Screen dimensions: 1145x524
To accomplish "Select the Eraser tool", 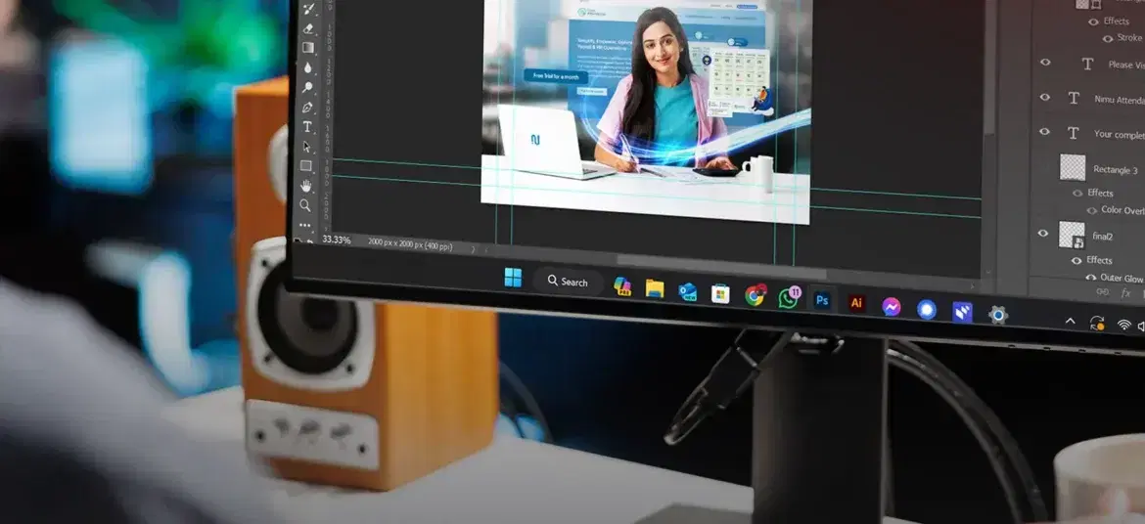I will pos(308,28).
